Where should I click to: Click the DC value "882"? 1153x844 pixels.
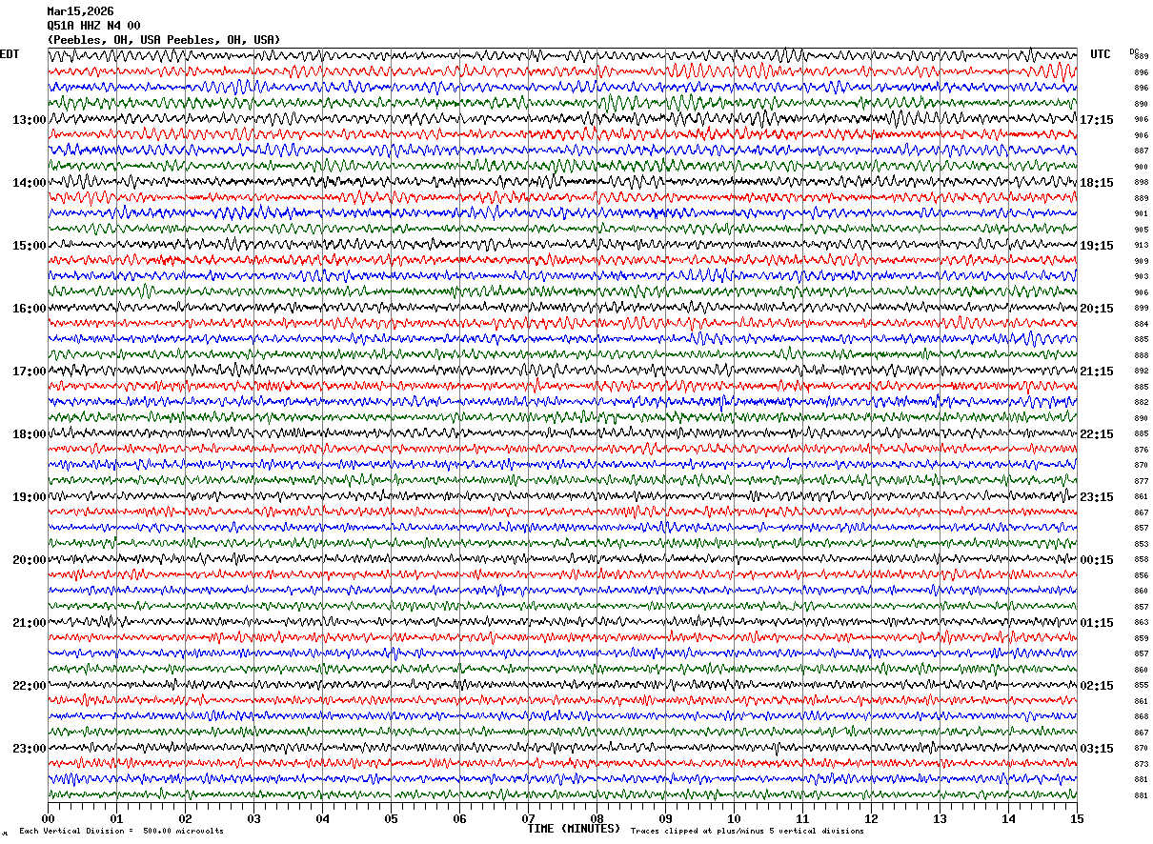coord(1141,402)
